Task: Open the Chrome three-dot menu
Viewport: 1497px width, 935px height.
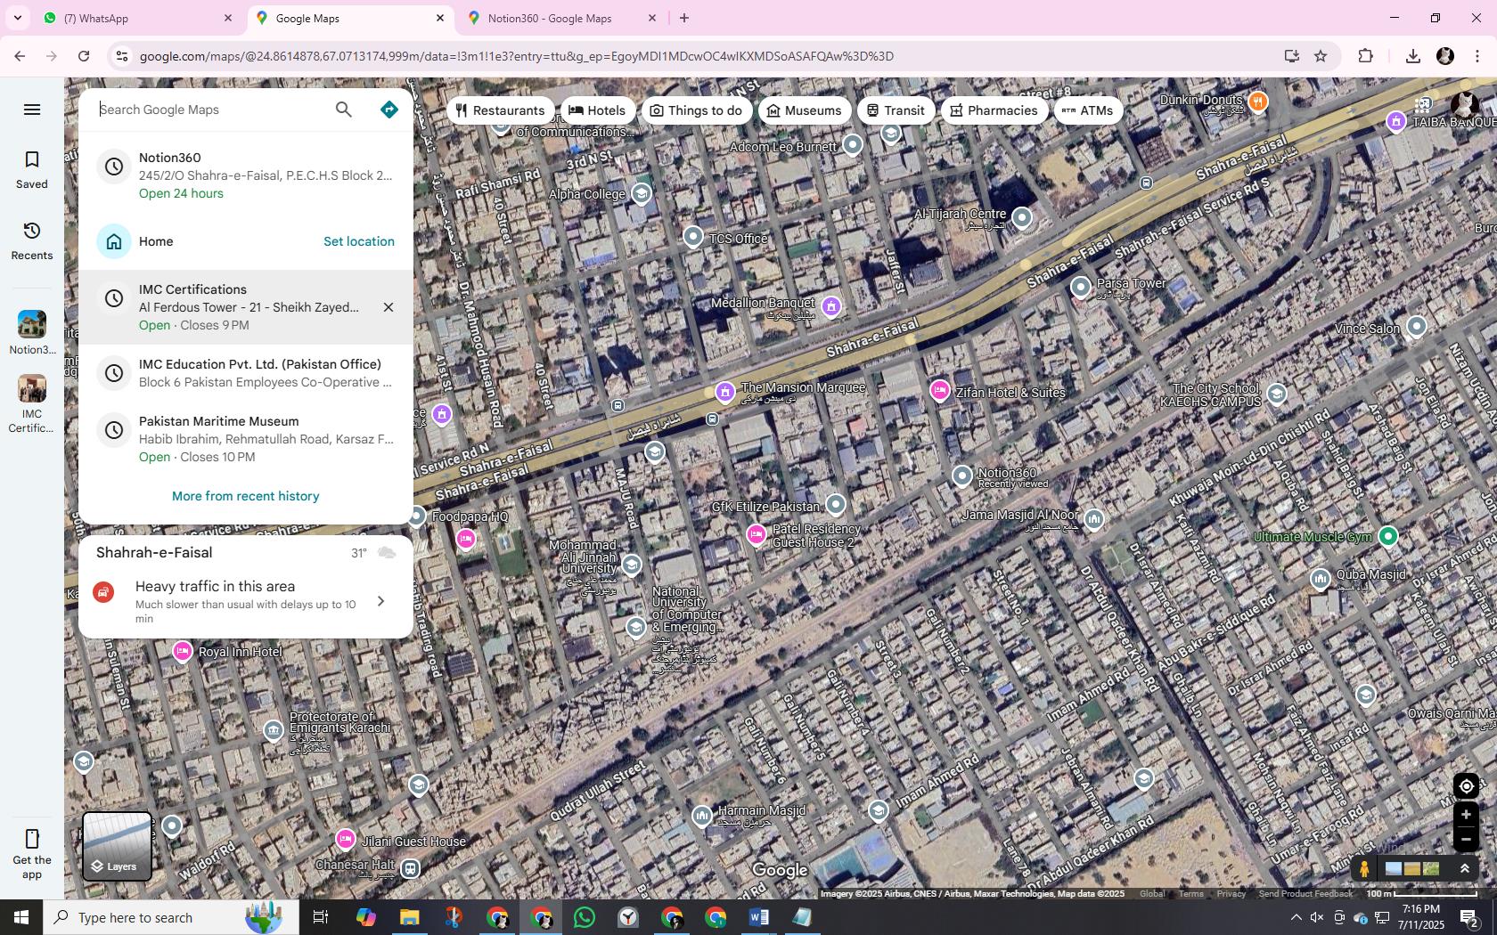Action: click(1477, 56)
